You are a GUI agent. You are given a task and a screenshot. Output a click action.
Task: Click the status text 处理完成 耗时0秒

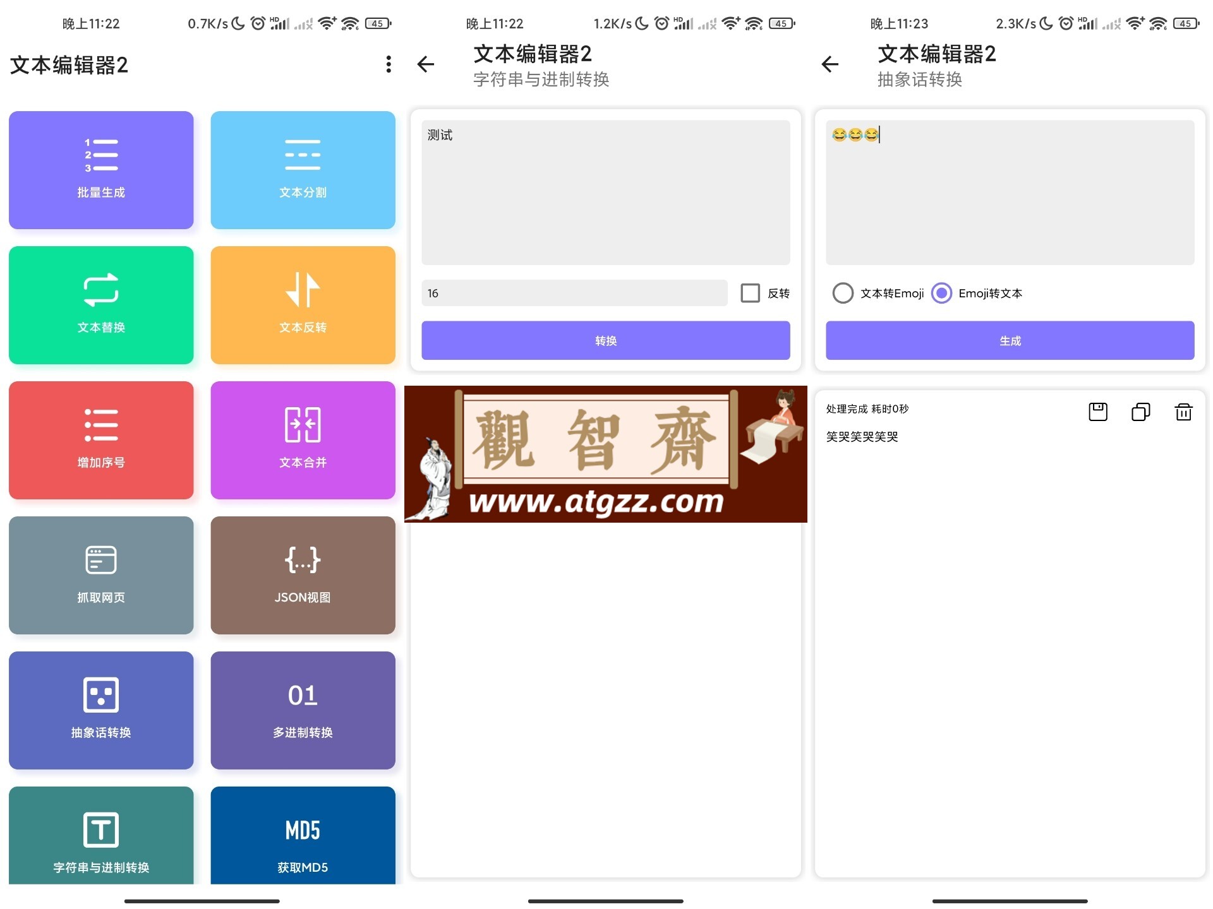pos(867,409)
